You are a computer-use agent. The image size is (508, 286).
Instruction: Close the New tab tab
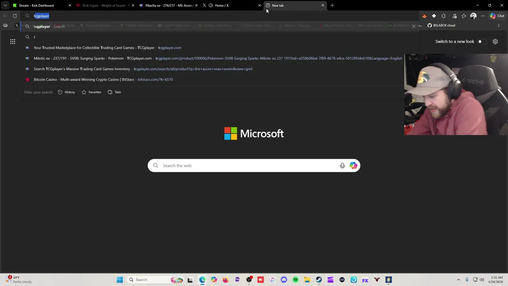tap(323, 6)
